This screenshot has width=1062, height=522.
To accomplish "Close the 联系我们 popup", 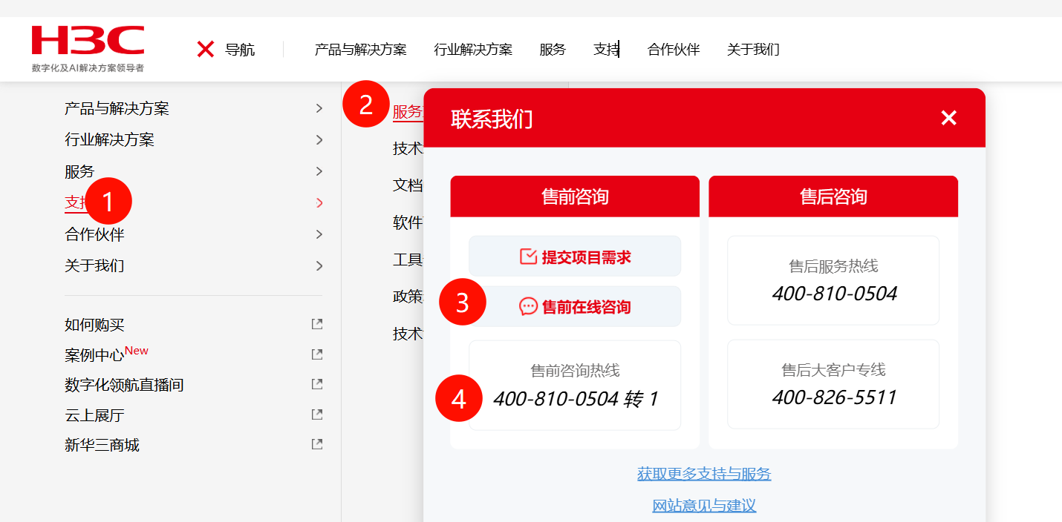I will (x=948, y=118).
